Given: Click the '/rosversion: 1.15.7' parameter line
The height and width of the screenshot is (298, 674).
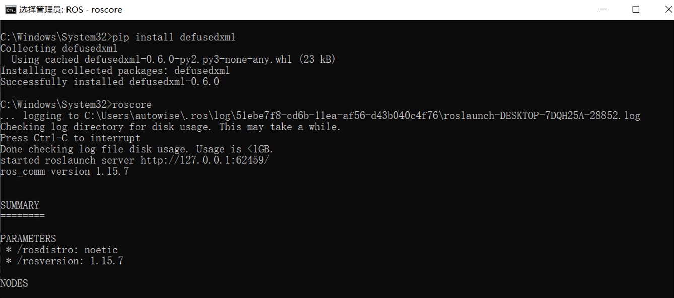Looking at the screenshot, I should pos(63,261).
